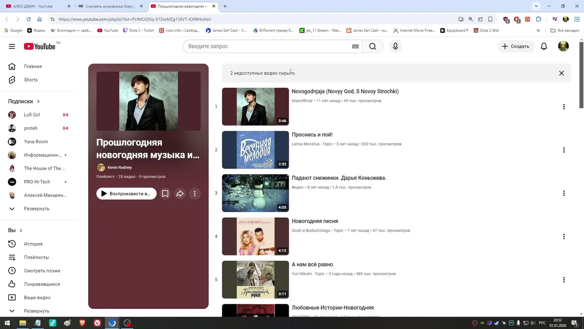
Task: Open the browser media control music icon
Action: point(555,19)
